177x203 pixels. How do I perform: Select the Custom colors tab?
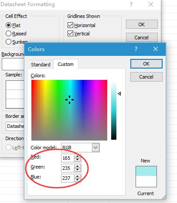pyautogui.click(x=66, y=64)
